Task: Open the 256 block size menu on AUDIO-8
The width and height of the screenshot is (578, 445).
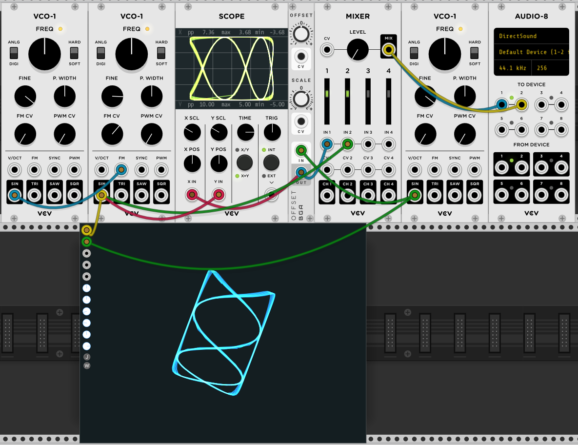Action: [x=550, y=68]
